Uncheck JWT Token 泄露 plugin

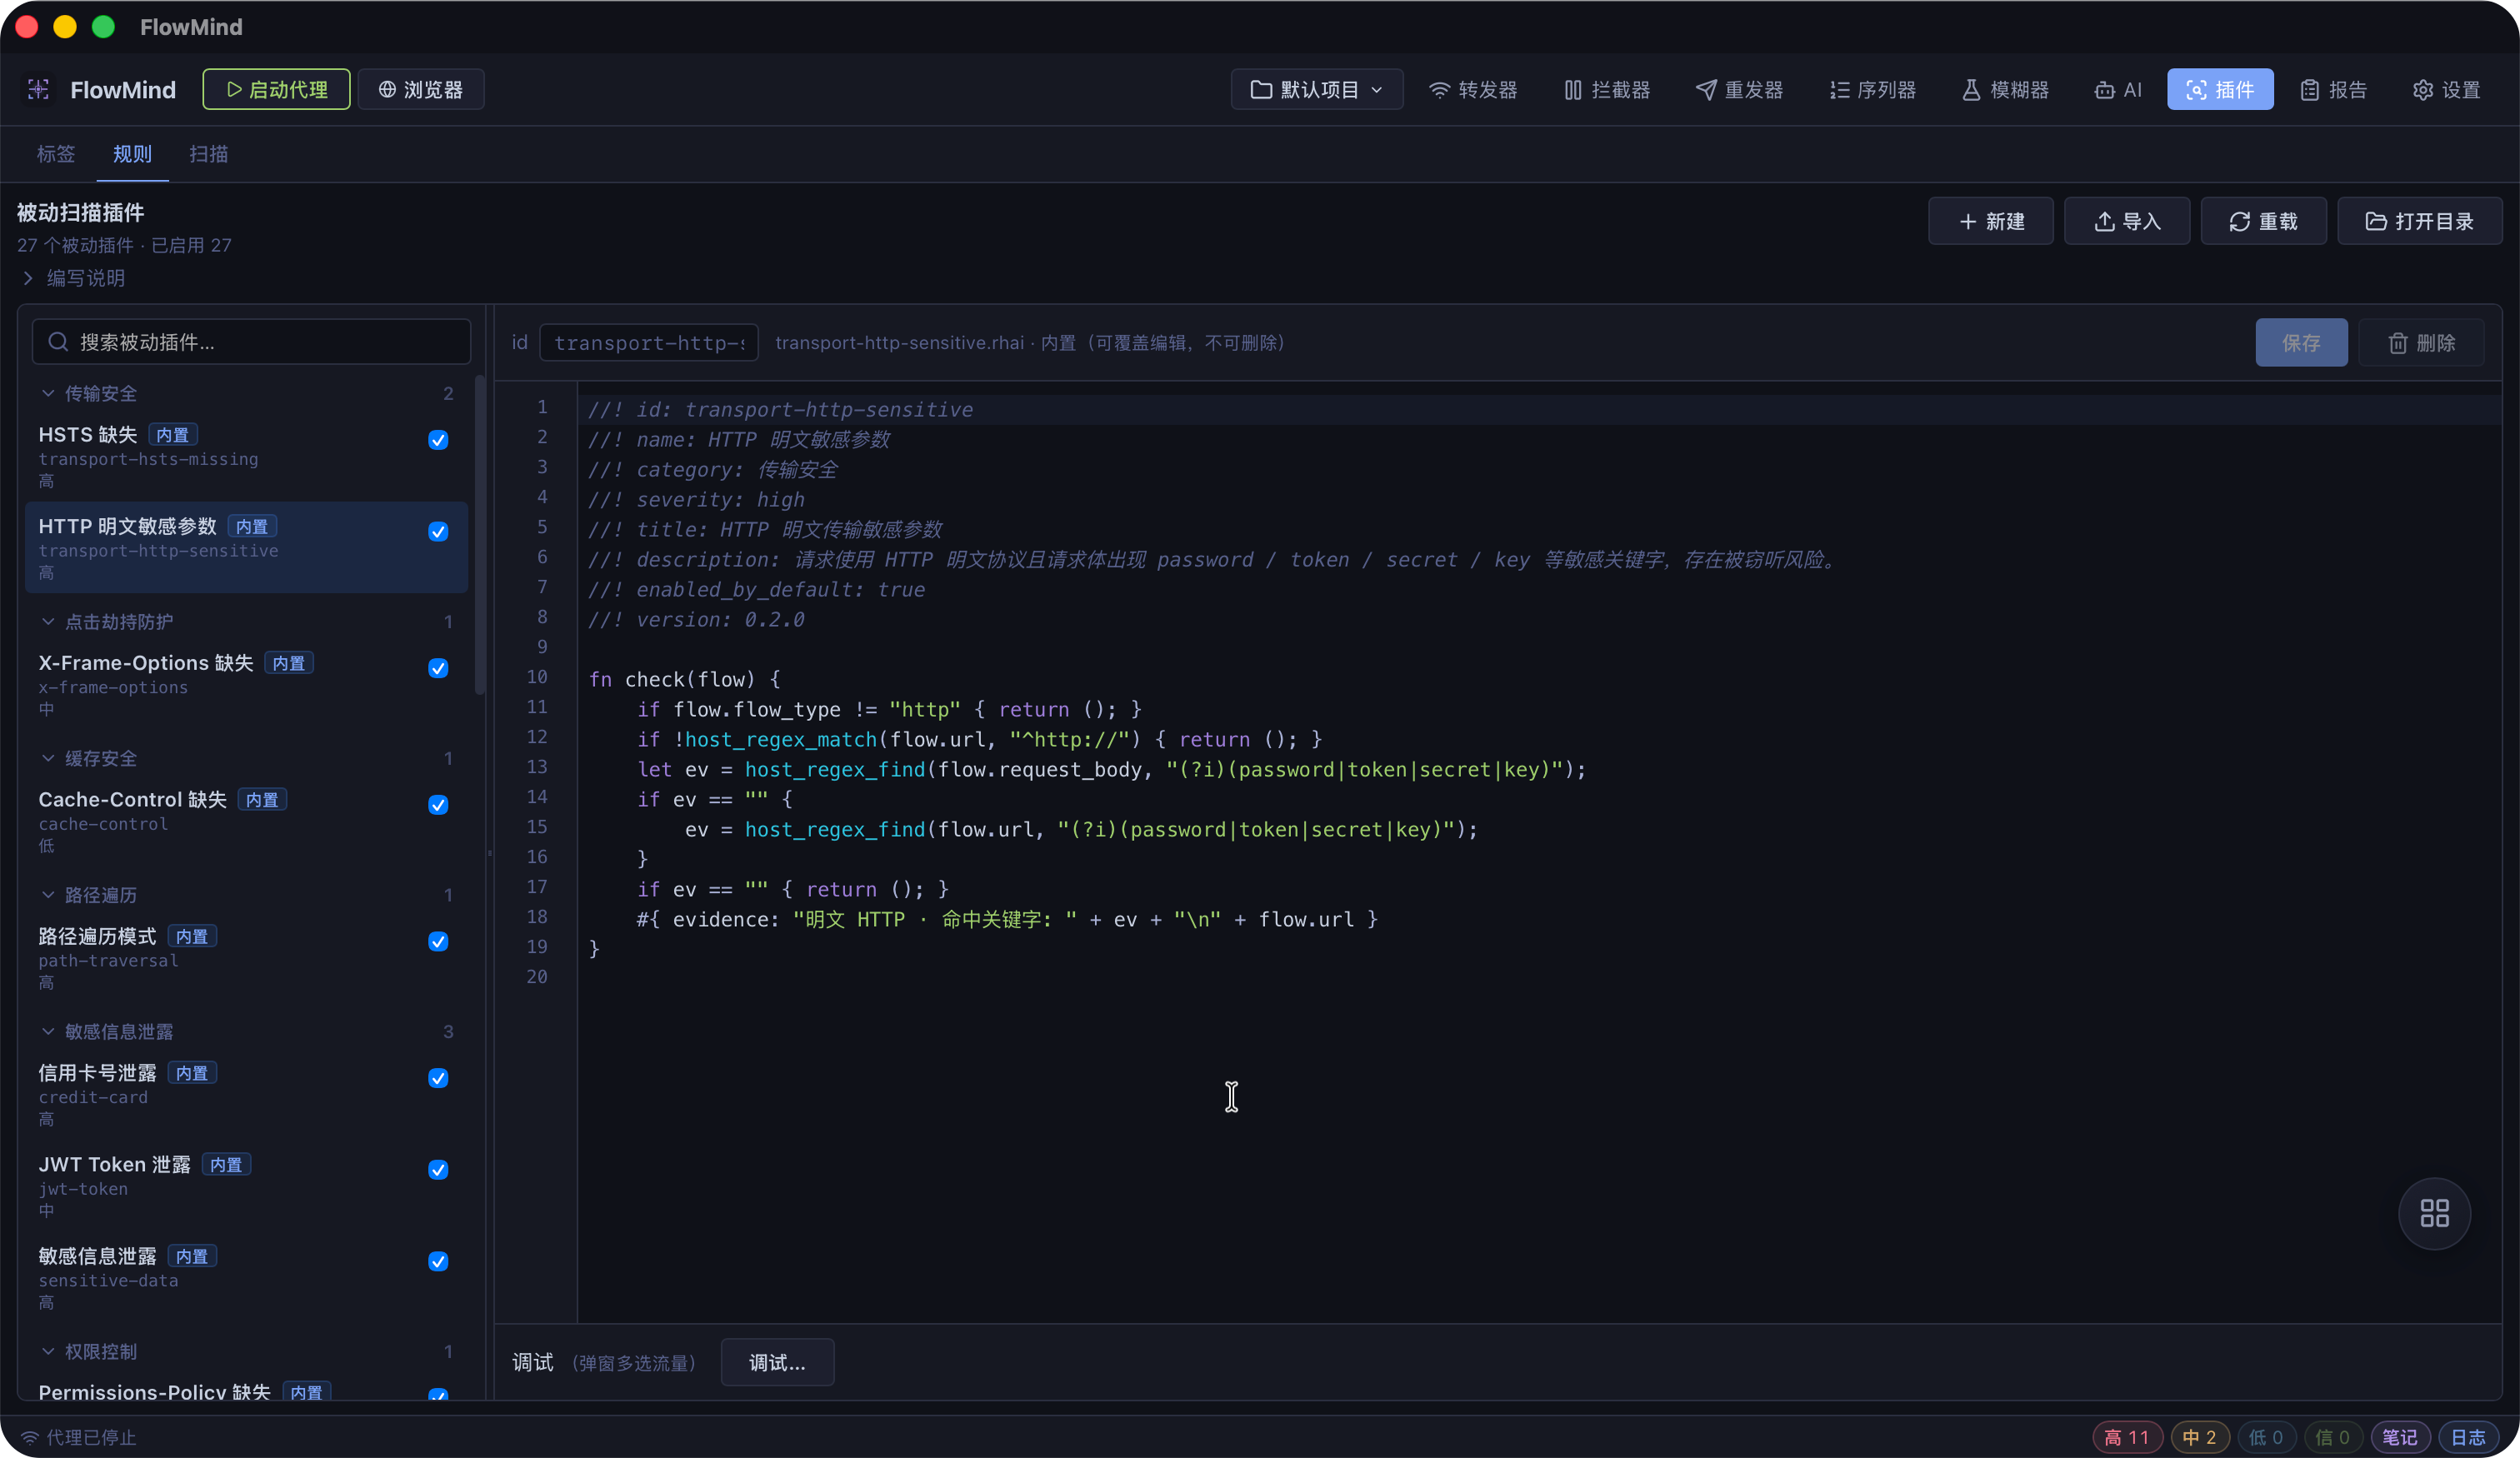(x=438, y=1170)
